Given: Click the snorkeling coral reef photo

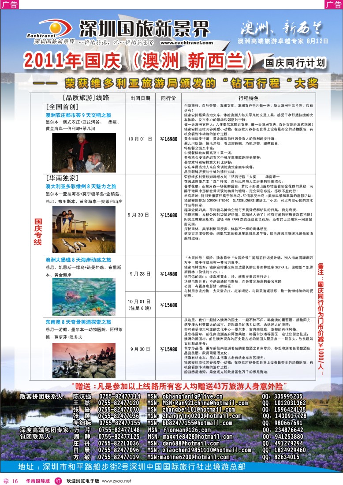Looking at the screenshot, I should pos(84,297).
